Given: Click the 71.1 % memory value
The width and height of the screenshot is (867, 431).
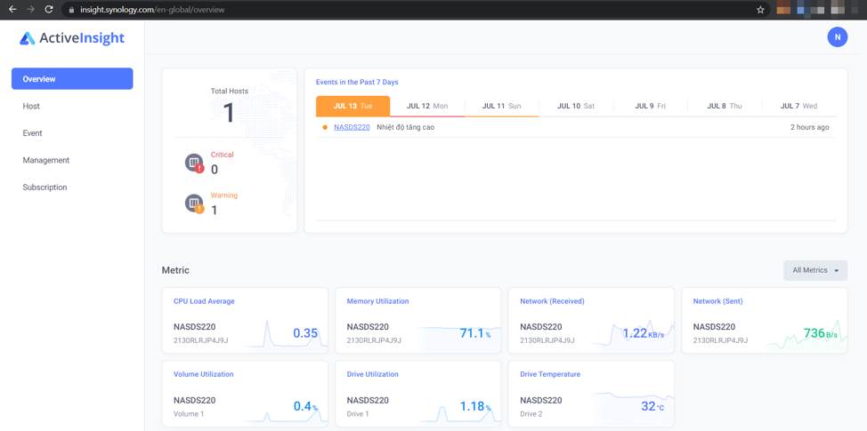Looking at the screenshot, I should tap(475, 333).
